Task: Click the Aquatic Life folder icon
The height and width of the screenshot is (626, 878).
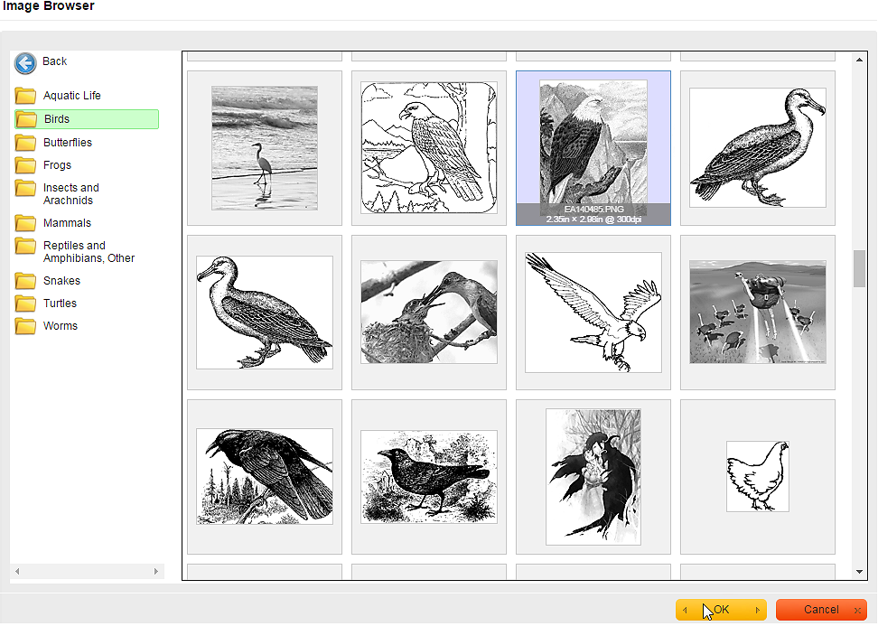Action: tap(26, 96)
